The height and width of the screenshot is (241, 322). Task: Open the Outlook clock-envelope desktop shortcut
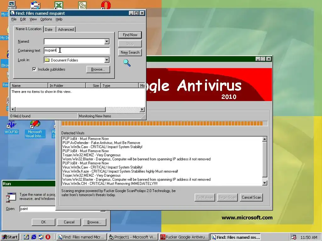point(82,5)
